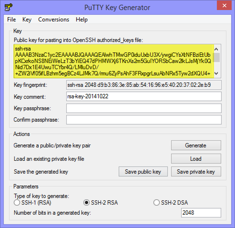Click public key box scroll down arrow
This screenshot has height=228, width=235.
point(216,74)
